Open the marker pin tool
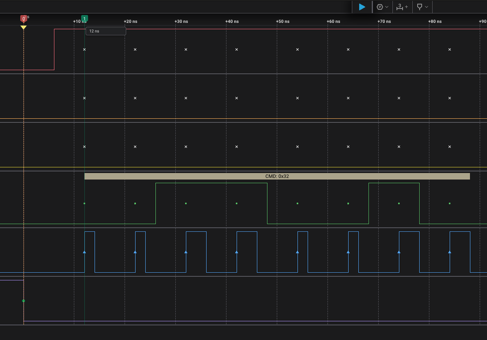The height and width of the screenshot is (340, 487). [419, 7]
